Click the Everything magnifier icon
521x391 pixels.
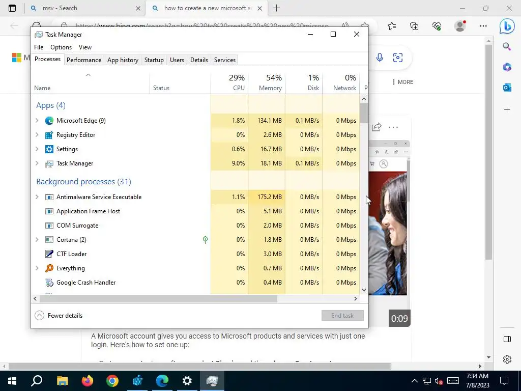pyautogui.click(x=49, y=268)
